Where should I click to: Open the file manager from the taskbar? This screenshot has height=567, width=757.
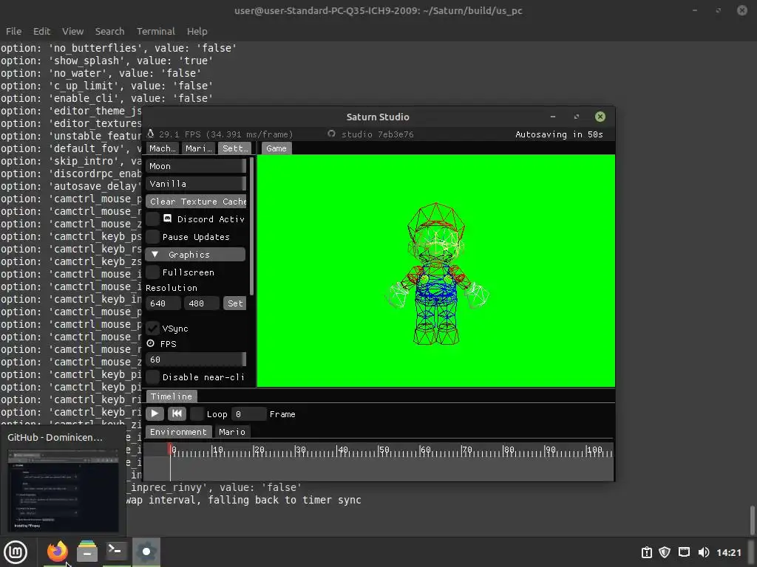(x=87, y=551)
